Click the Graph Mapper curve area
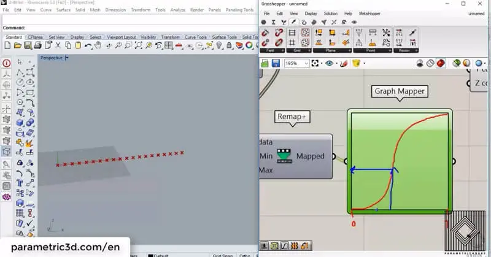 (400, 161)
